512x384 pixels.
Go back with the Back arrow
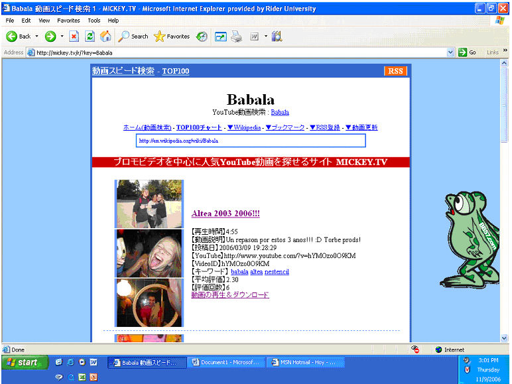click(x=19, y=36)
